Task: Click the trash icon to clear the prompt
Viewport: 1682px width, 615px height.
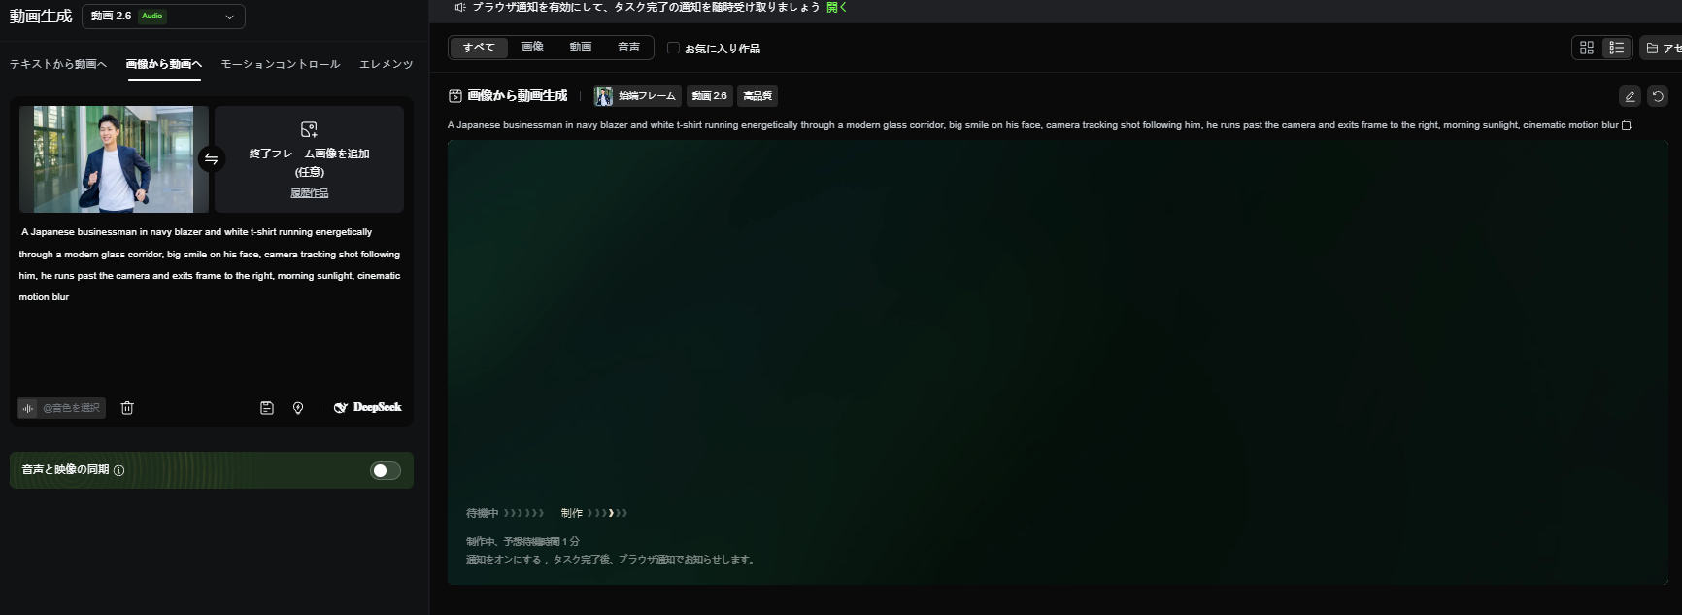Action: [127, 408]
